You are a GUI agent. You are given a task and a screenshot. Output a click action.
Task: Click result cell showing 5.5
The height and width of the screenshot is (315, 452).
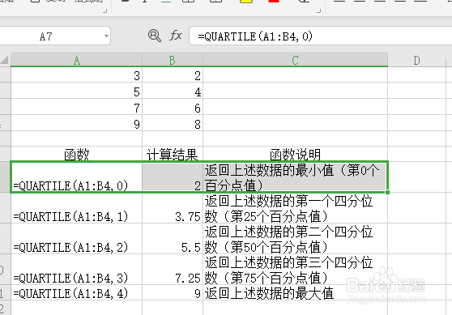[x=173, y=239]
